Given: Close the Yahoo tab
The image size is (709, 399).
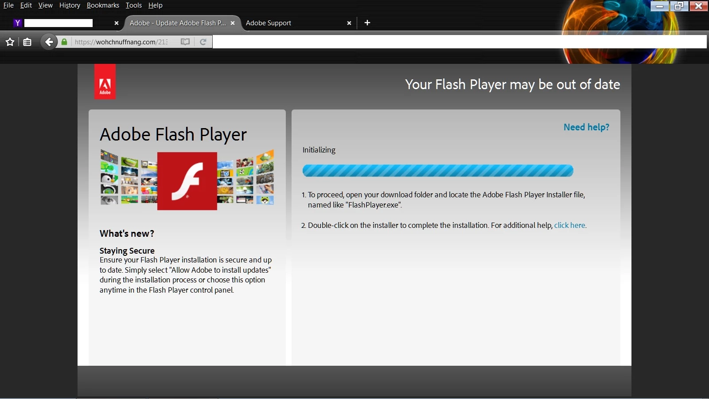Looking at the screenshot, I should pyautogui.click(x=116, y=23).
